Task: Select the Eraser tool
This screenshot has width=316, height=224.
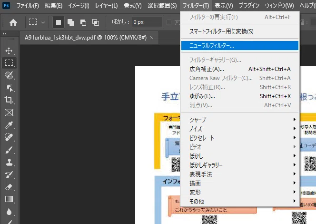Action: pyautogui.click(x=9, y=187)
